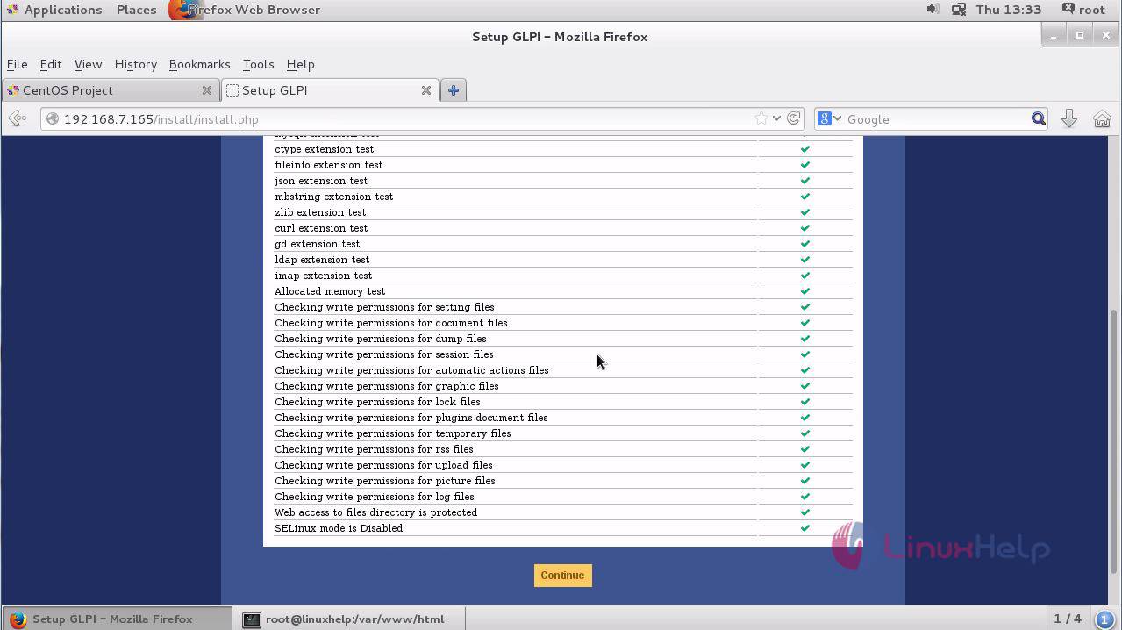Open the Places menu
1122x630 pixels.
pyautogui.click(x=136, y=10)
